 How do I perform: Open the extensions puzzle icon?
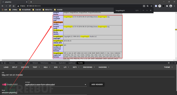tap(167, 6)
